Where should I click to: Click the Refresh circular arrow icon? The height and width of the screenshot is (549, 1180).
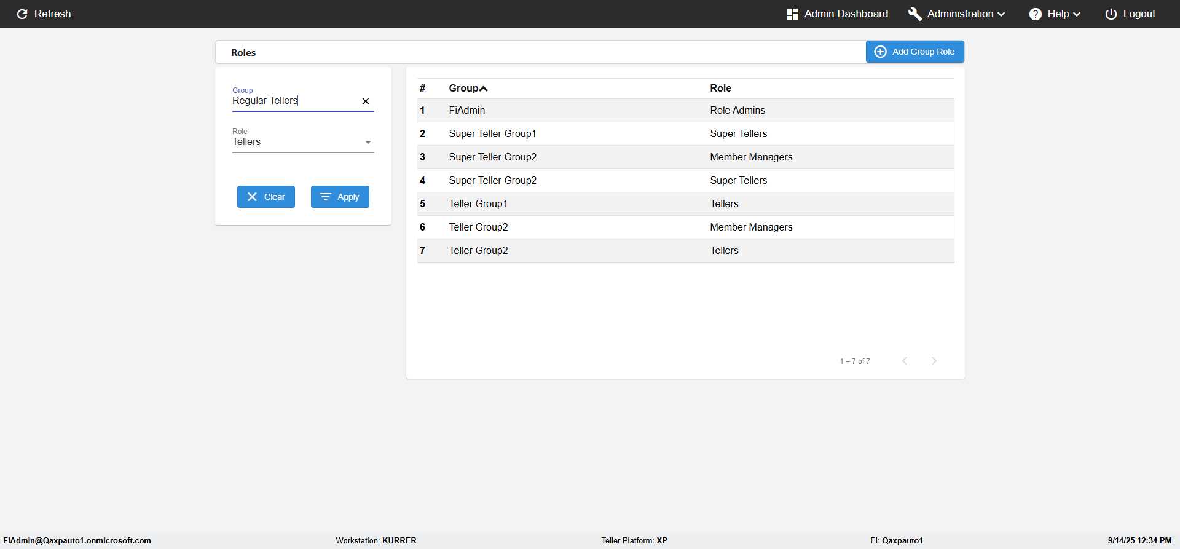[x=22, y=14]
